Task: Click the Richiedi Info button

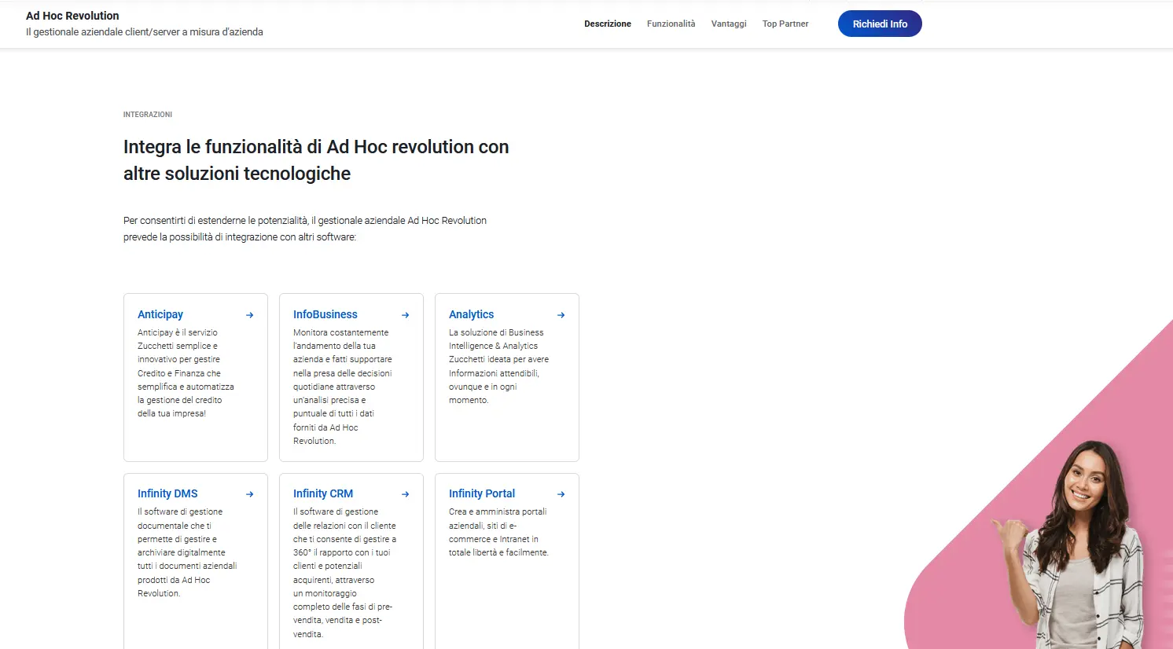Action: [880, 24]
